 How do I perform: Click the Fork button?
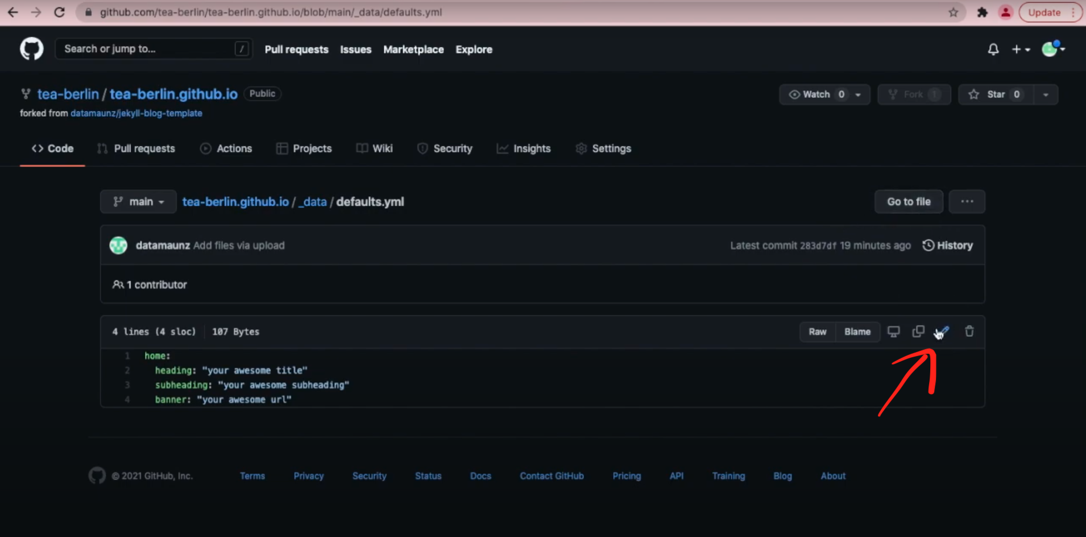pyautogui.click(x=914, y=94)
